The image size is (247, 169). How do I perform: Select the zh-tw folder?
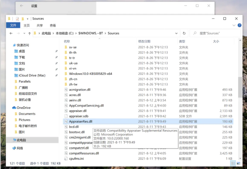(73, 84)
